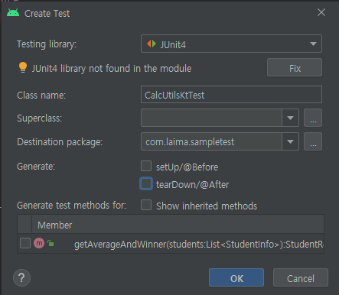This screenshot has height=295, width=339.
Task: Check Show inherited methods
Action: pyautogui.click(x=146, y=205)
